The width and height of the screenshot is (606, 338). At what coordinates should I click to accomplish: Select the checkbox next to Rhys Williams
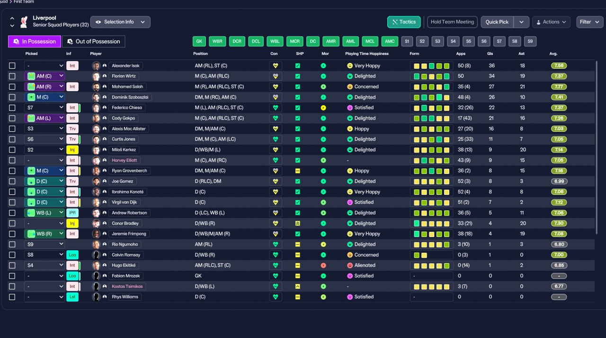tap(12, 297)
